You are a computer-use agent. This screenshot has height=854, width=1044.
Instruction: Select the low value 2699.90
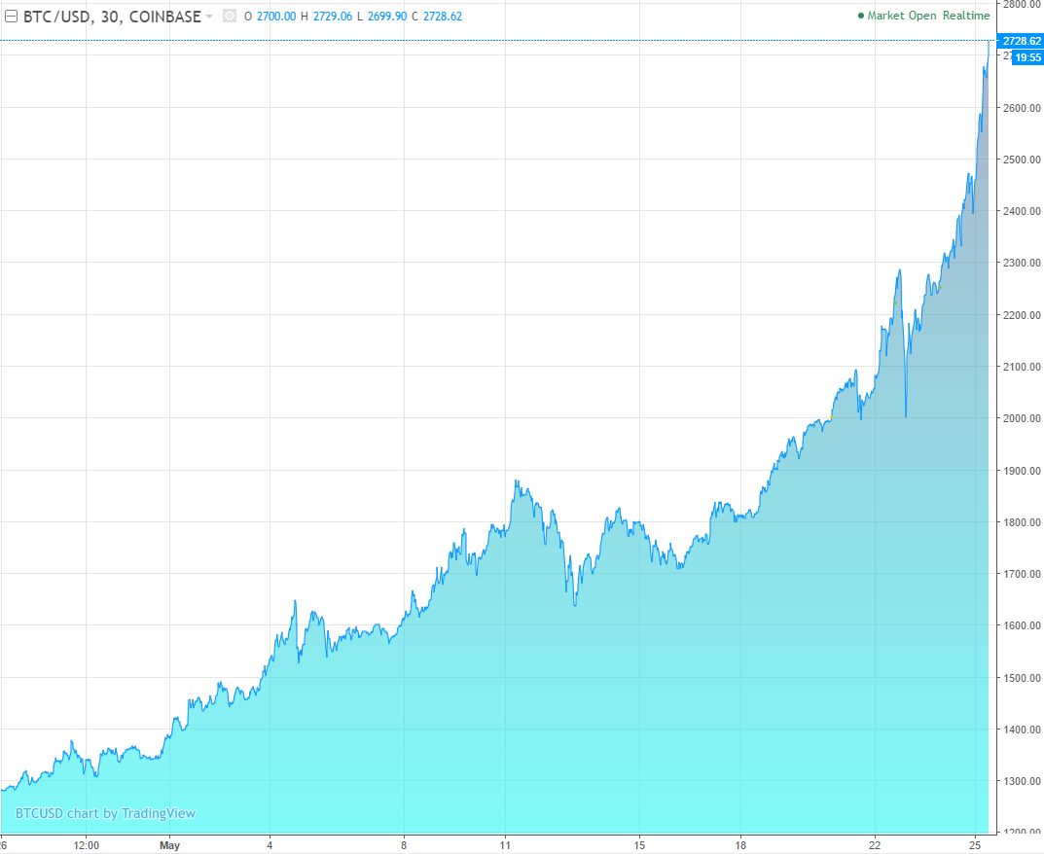[387, 17]
